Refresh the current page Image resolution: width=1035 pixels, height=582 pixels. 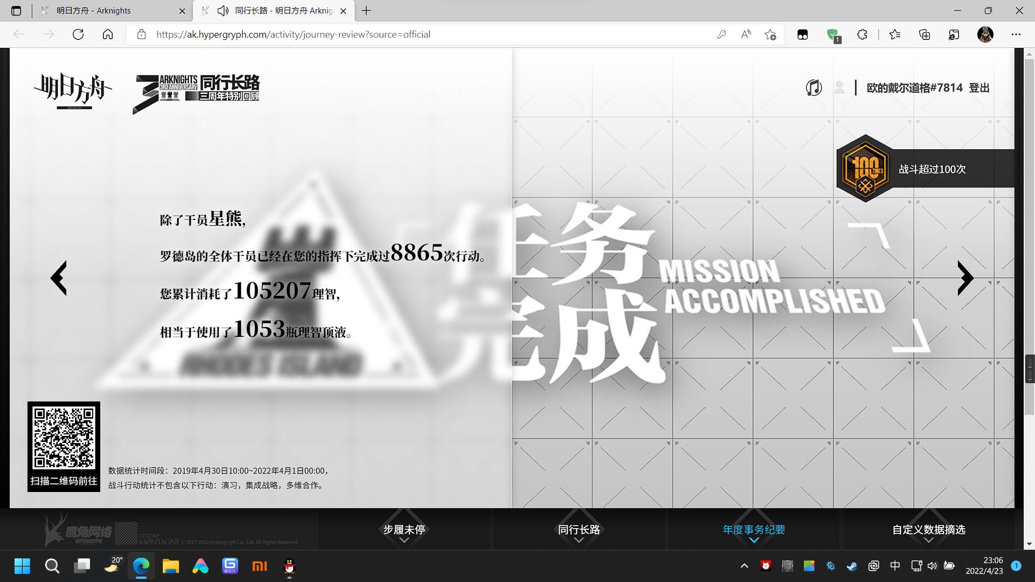point(78,34)
